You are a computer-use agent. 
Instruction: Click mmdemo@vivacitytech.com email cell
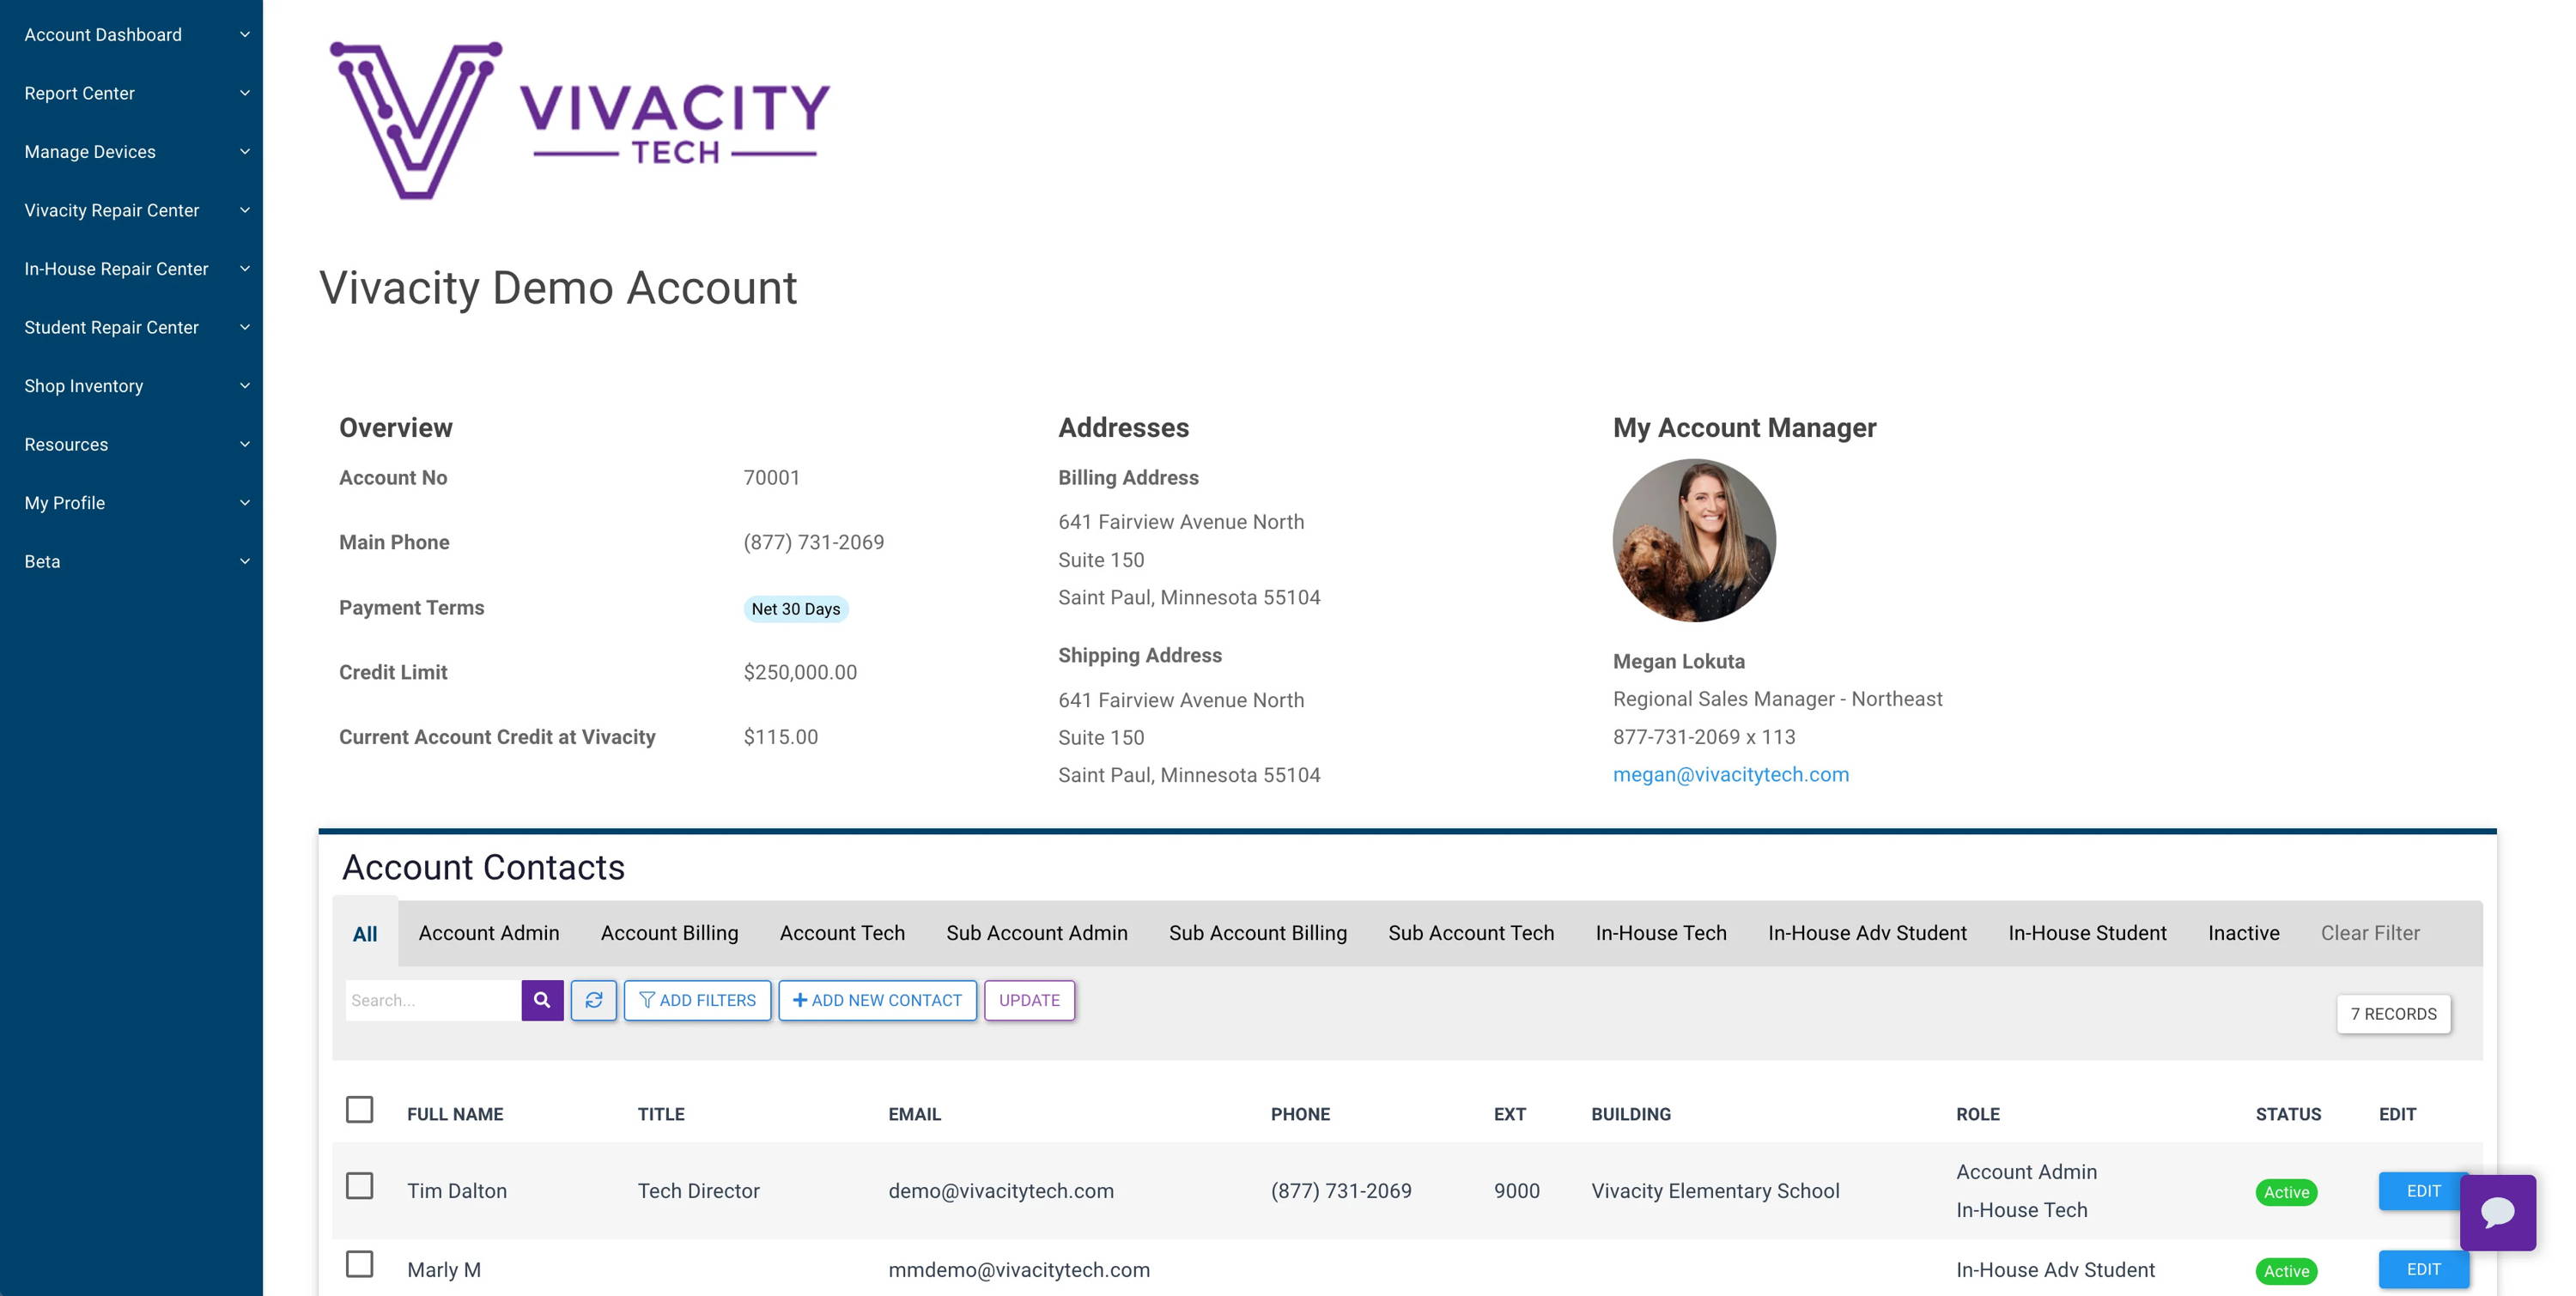(x=1019, y=1270)
